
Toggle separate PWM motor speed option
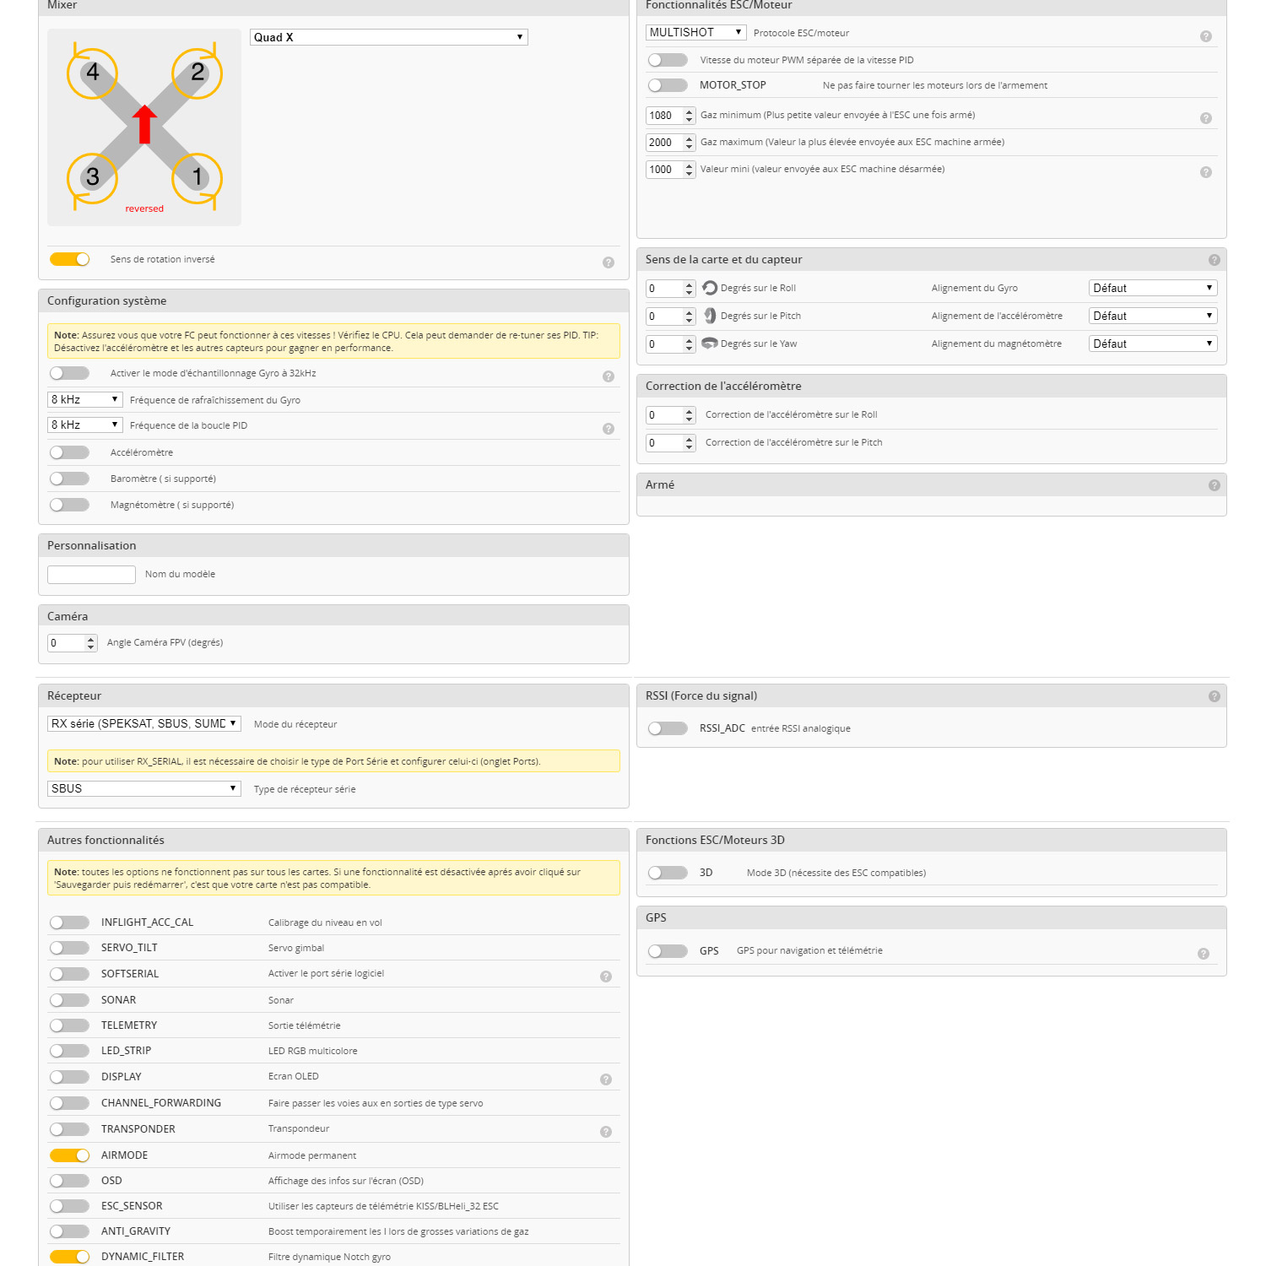pyautogui.click(x=668, y=60)
